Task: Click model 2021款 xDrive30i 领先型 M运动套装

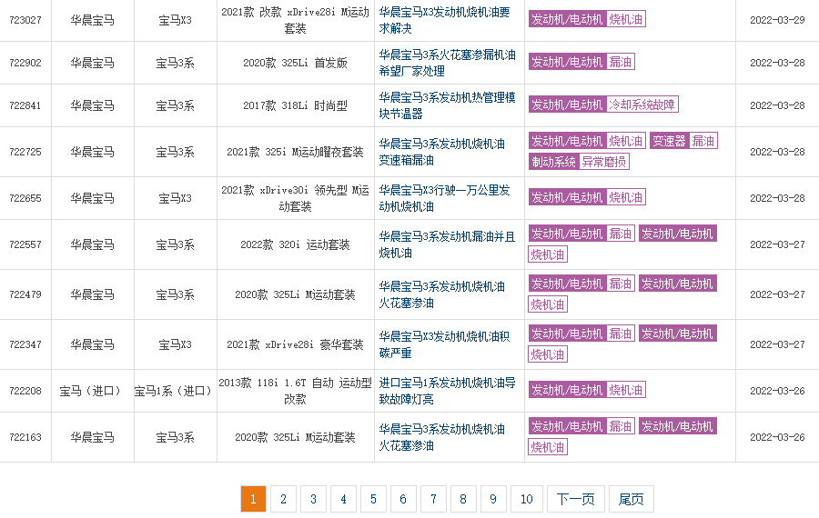Action: (x=295, y=198)
